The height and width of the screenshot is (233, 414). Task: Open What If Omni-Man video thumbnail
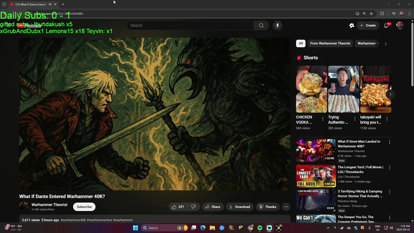point(316,150)
